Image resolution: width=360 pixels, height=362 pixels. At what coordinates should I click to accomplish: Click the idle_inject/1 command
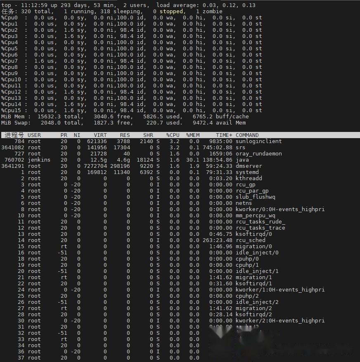[x=257, y=271]
